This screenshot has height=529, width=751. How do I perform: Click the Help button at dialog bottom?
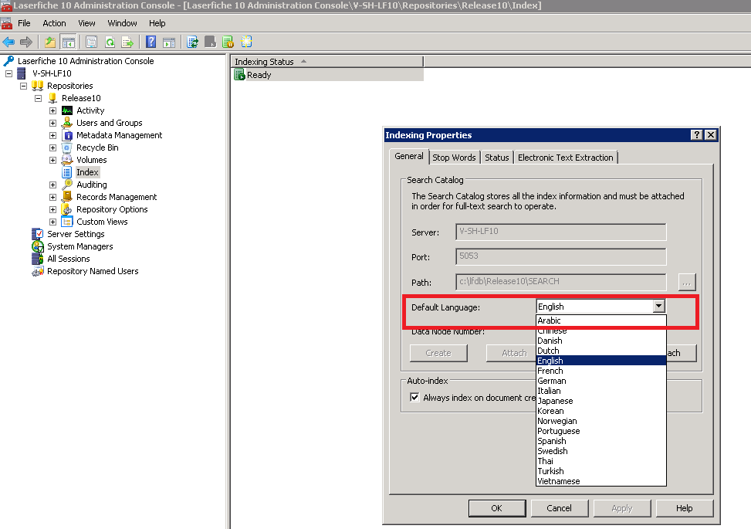coord(684,508)
